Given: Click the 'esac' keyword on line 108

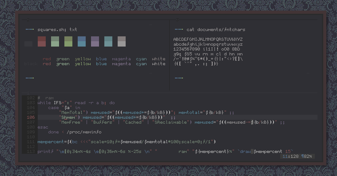Looking at the screenshot, I should tap(43, 127).
